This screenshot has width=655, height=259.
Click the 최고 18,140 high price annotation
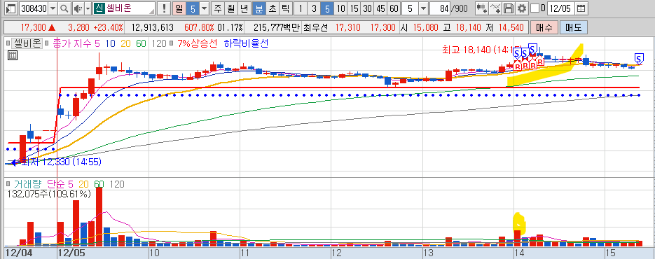[482, 50]
